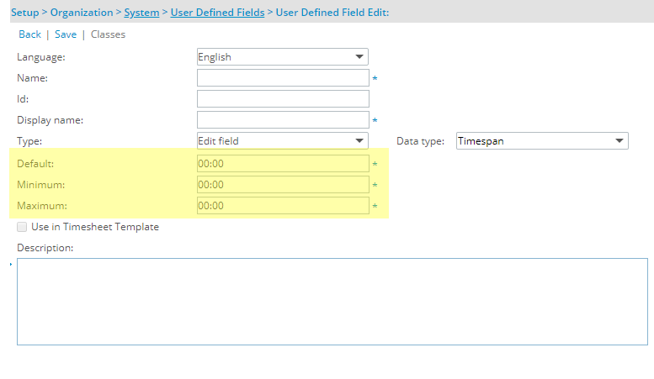Click the Default time field
This screenshot has width=654, height=379.
click(x=283, y=164)
